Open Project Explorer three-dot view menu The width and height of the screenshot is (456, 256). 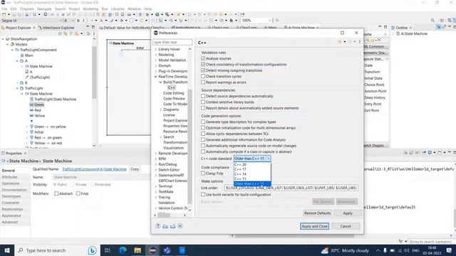[x=93, y=33]
